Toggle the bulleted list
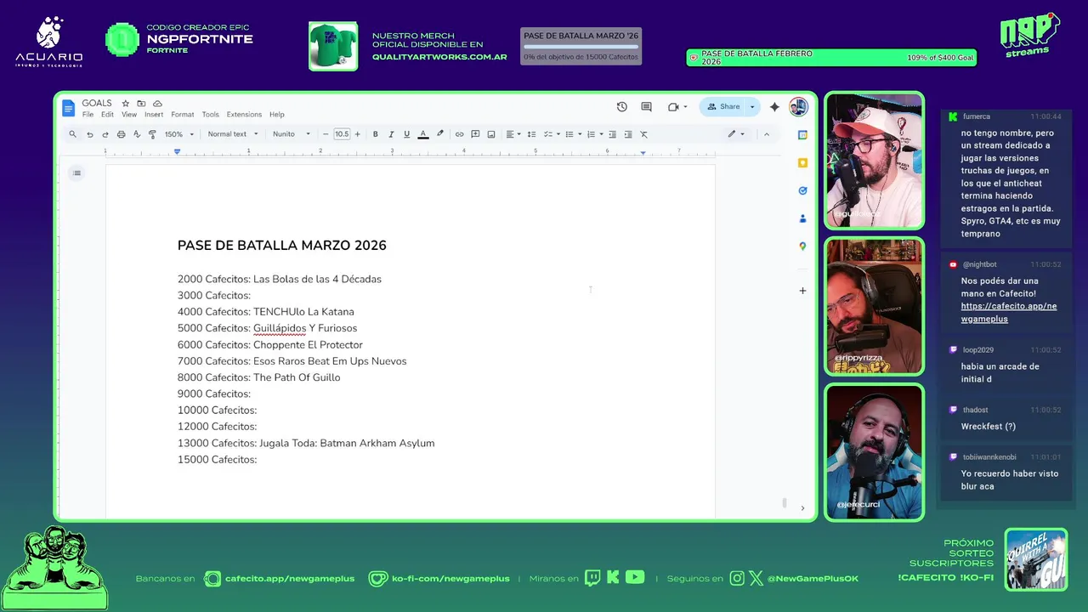The height and width of the screenshot is (612, 1088). tap(571, 134)
